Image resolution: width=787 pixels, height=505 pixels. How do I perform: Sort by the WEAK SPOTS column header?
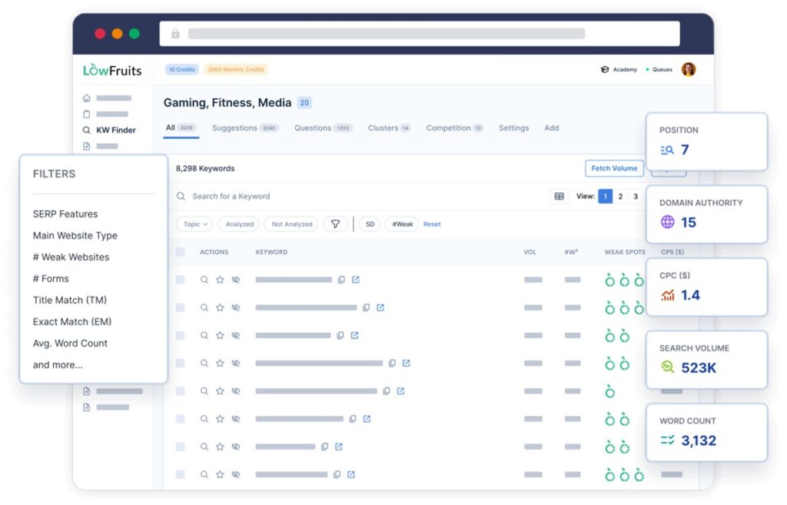click(x=624, y=252)
